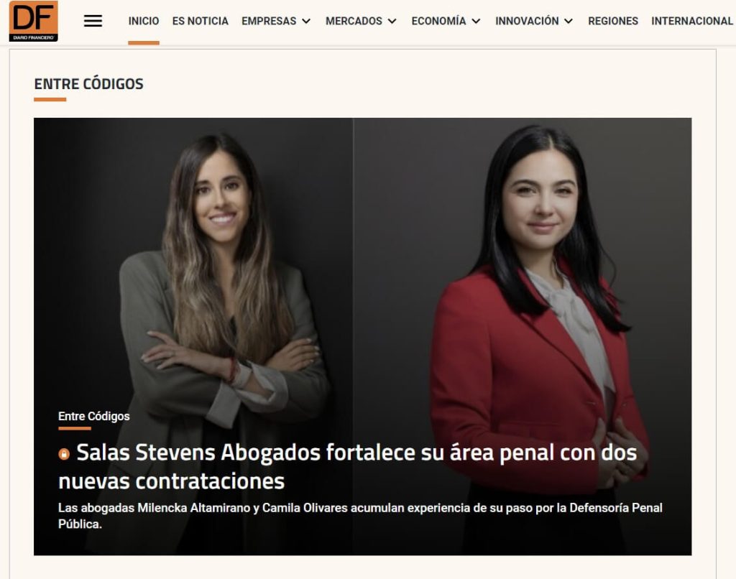736x579 pixels.
Task: Open the hamburger menu icon
Action: [93, 21]
